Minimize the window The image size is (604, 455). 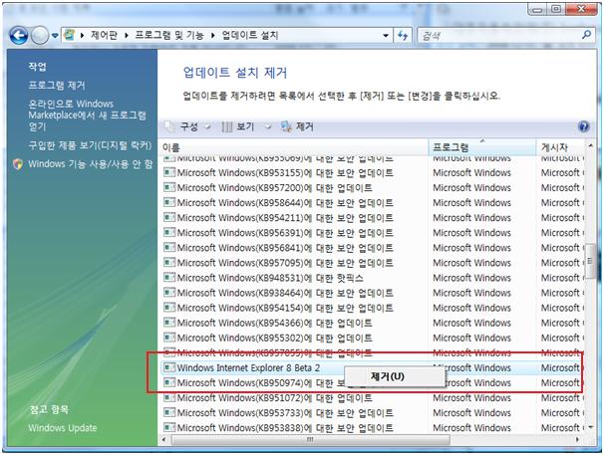[x=538, y=9]
